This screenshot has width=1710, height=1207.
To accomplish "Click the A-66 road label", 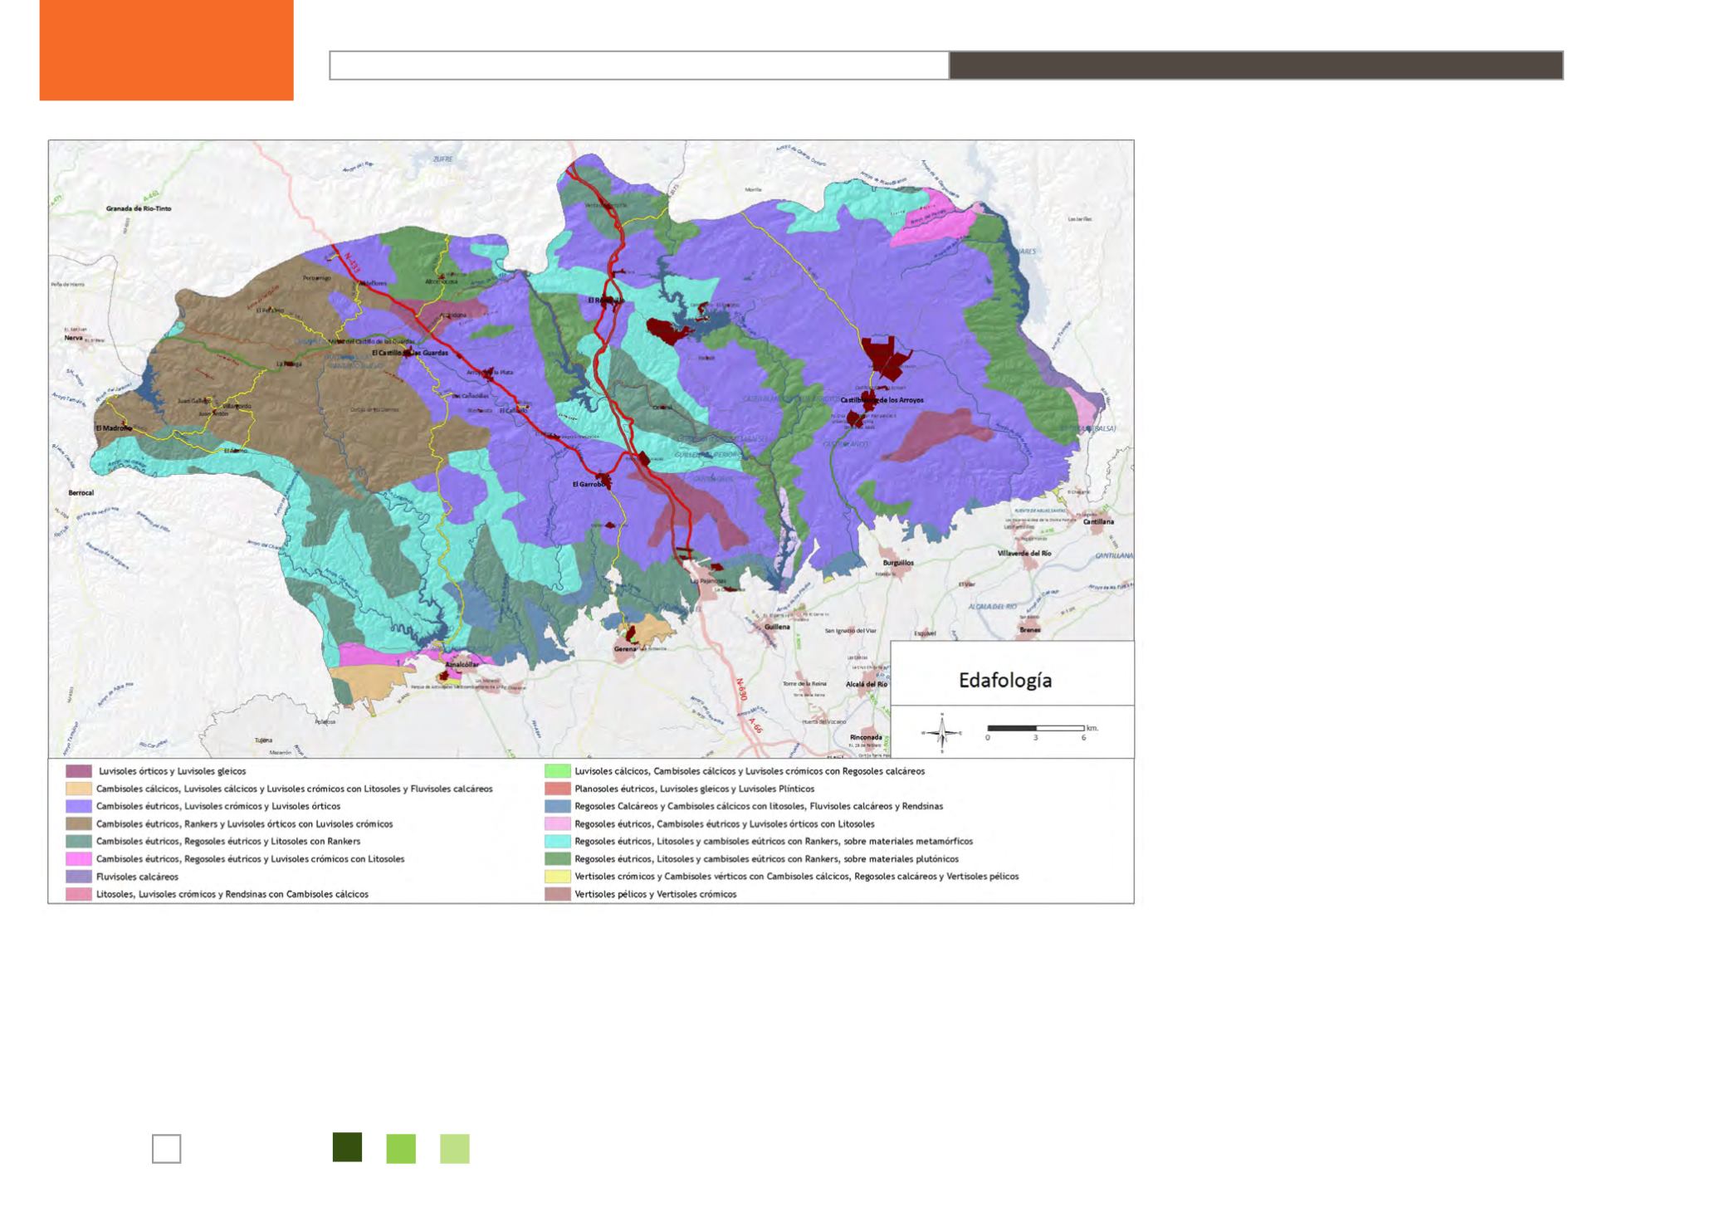I will pyautogui.click(x=754, y=727).
